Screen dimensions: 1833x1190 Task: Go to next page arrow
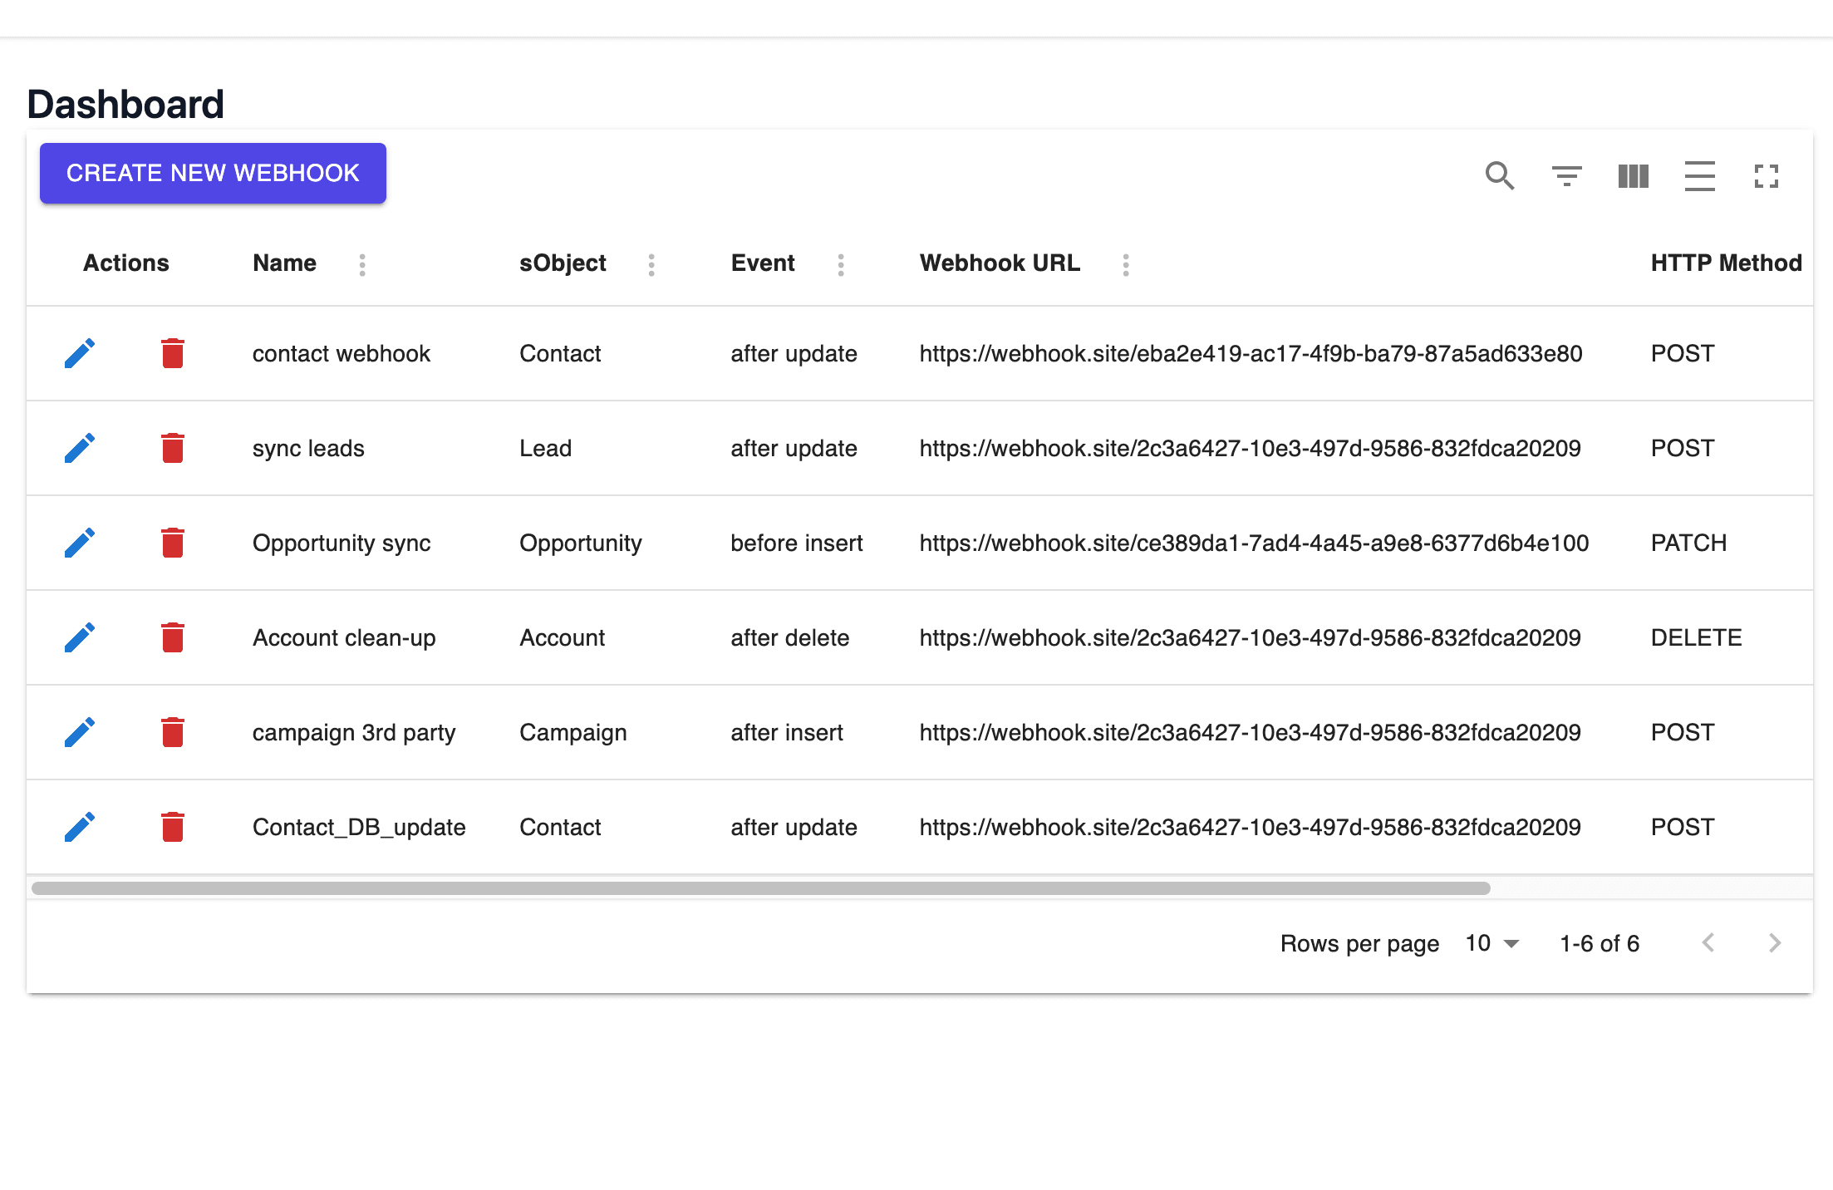click(1774, 943)
